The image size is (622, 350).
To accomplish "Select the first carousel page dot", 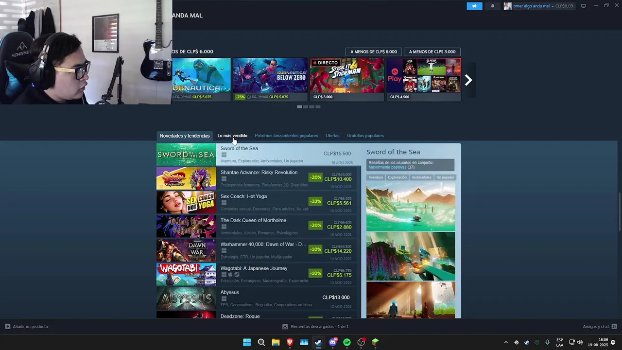I will point(299,106).
